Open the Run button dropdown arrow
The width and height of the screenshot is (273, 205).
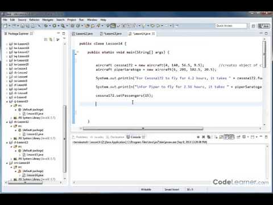(x=59, y=26)
